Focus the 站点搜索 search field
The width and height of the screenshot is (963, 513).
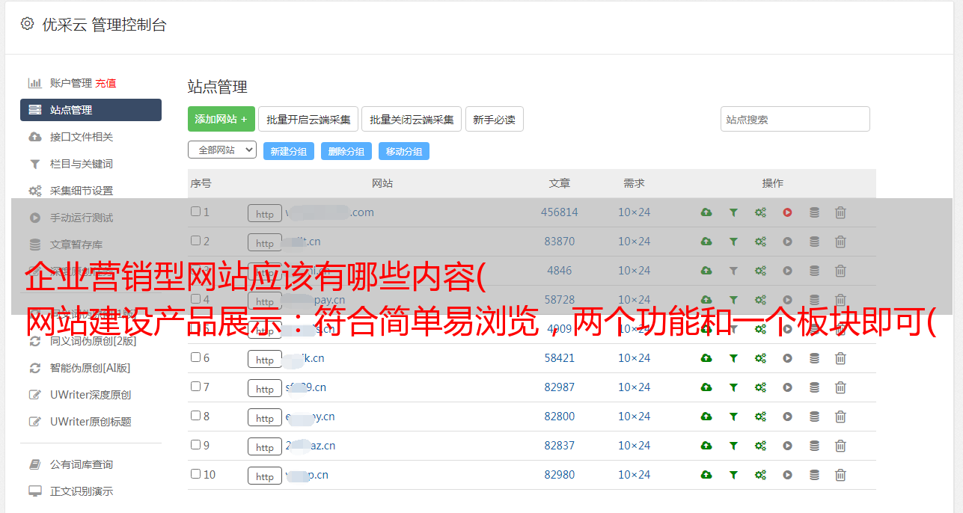795,120
